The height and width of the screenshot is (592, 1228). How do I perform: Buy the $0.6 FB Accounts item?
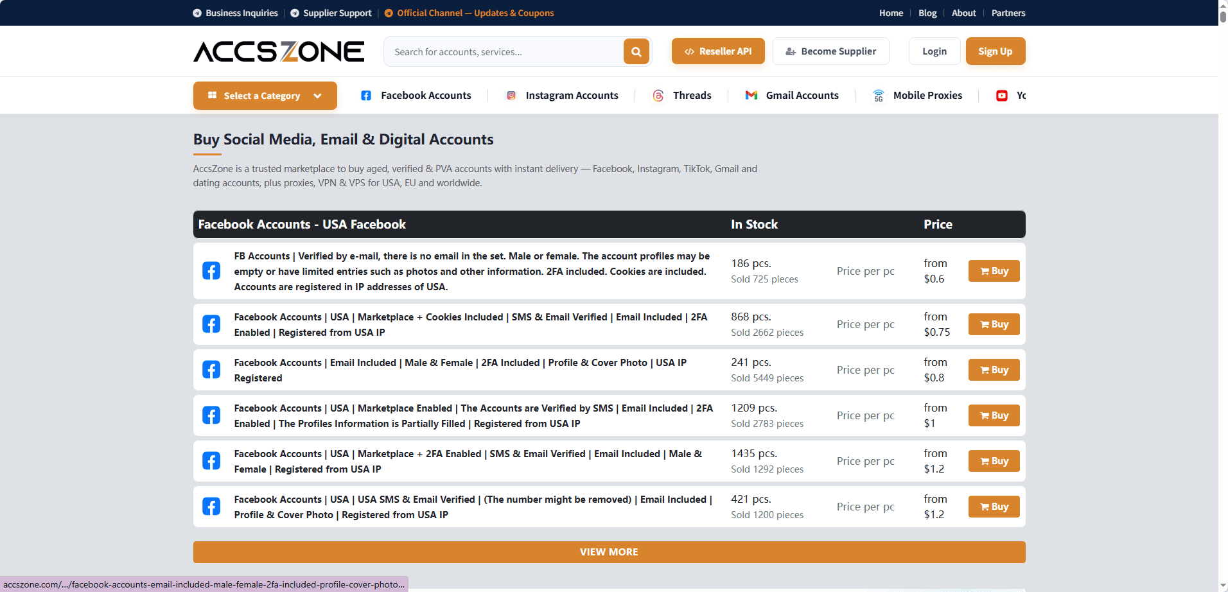click(x=994, y=271)
